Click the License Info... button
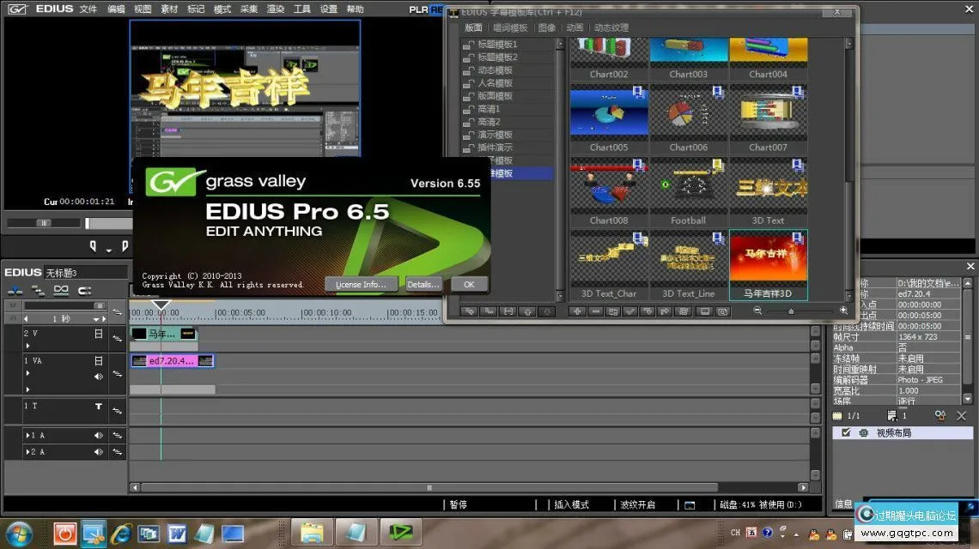Screen dimensions: 979x549 coord(361,284)
